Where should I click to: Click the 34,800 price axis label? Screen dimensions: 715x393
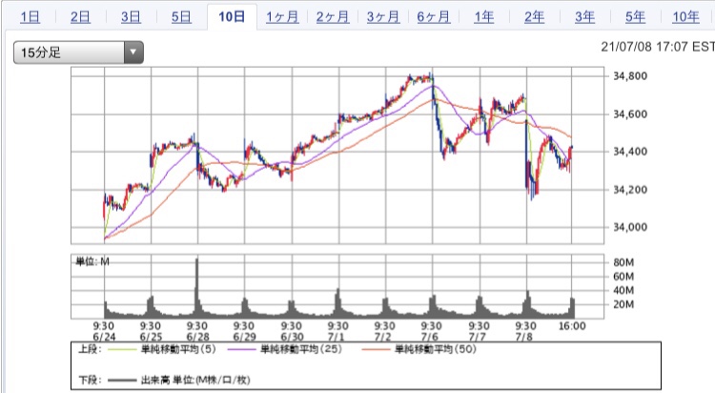(x=630, y=76)
